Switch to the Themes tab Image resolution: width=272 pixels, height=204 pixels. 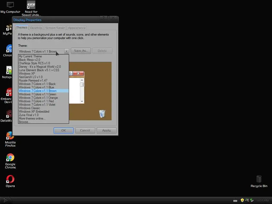click(22, 27)
